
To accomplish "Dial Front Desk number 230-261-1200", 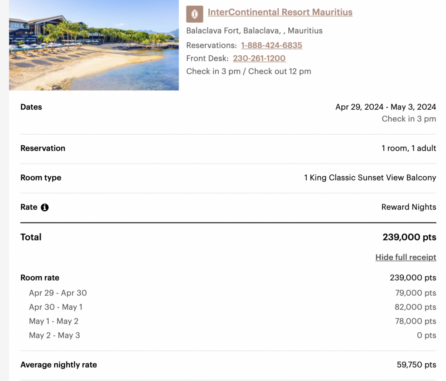I will 260,58.
